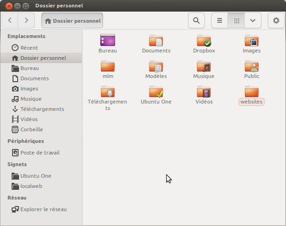
Task: Select the Téléchargements folder icon
Action: click(x=108, y=91)
